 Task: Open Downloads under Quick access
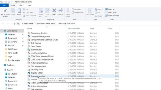coord(13,38)
